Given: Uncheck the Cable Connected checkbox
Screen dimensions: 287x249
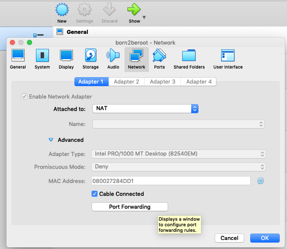Looking at the screenshot, I should pos(95,194).
